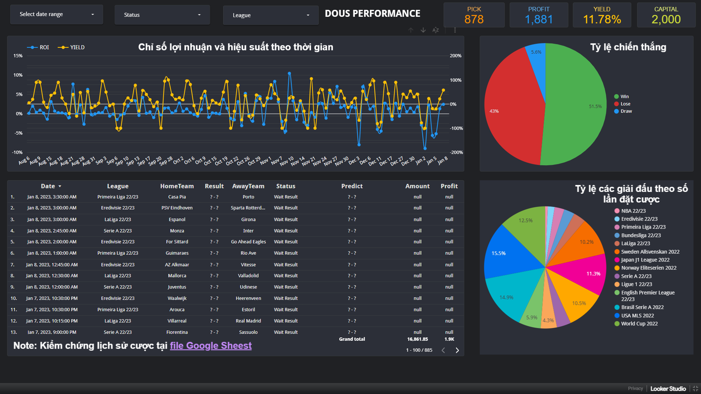Click the drill up arrow icon
This screenshot has height=394, width=701.
[411, 30]
